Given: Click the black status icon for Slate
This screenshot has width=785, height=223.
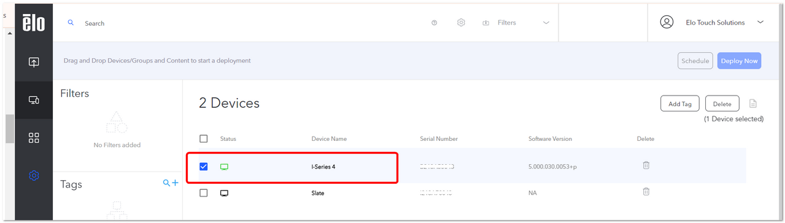Looking at the screenshot, I should [x=224, y=193].
